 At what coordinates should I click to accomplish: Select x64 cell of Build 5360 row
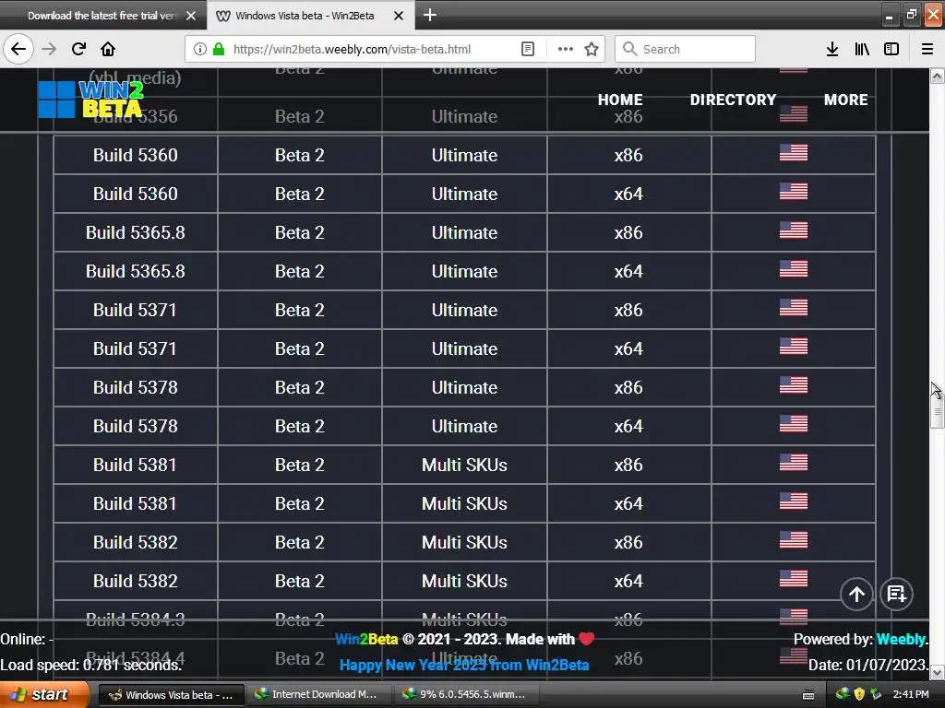pyautogui.click(x=628, y=194)
